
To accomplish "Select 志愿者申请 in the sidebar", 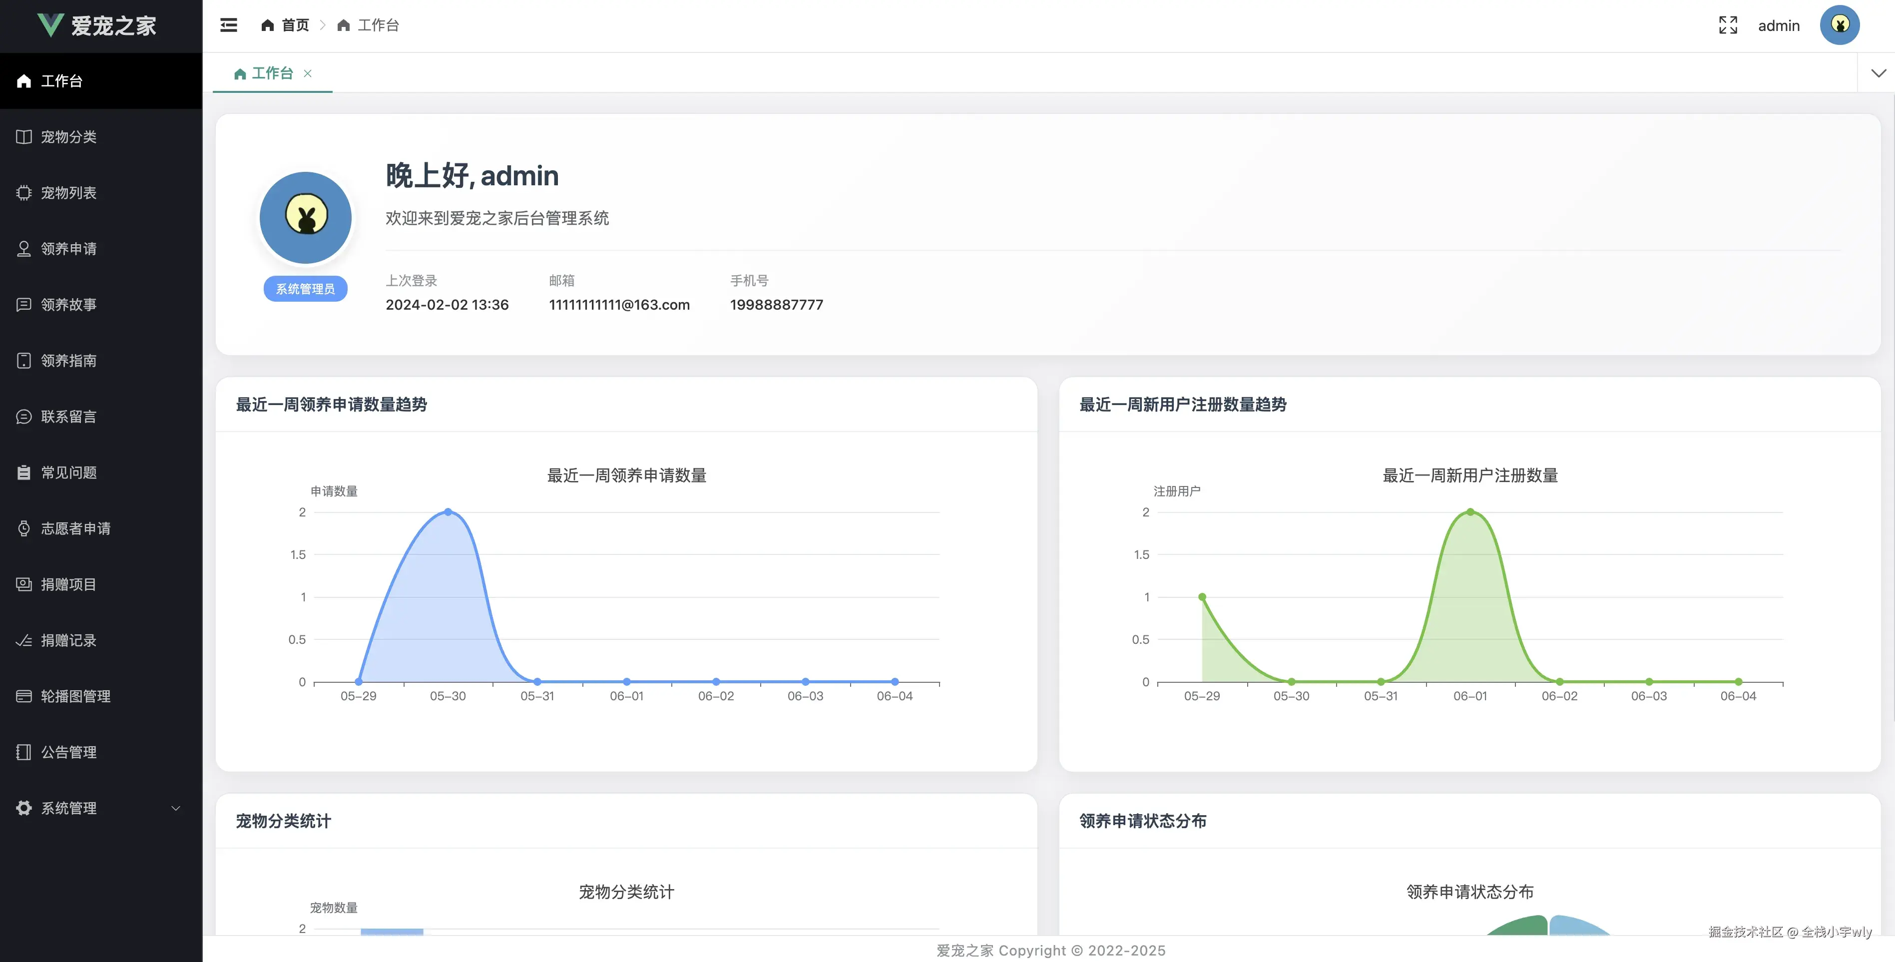I will click(x=75, y=528).
